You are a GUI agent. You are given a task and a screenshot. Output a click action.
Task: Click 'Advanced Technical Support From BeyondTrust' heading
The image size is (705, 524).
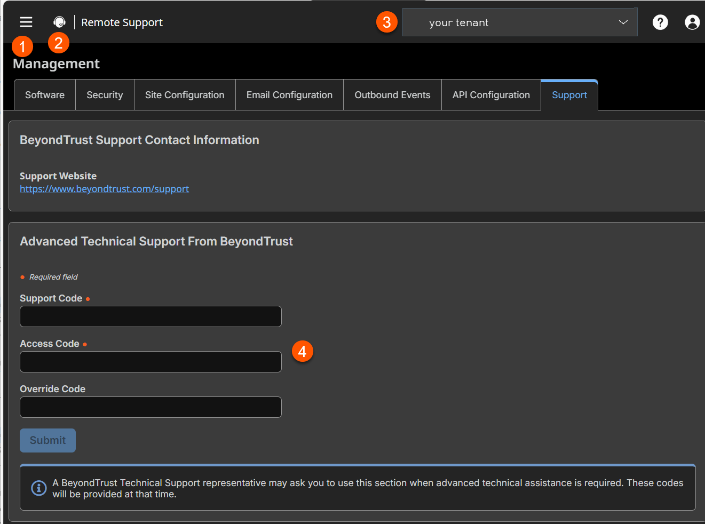[x=156, y=241]
